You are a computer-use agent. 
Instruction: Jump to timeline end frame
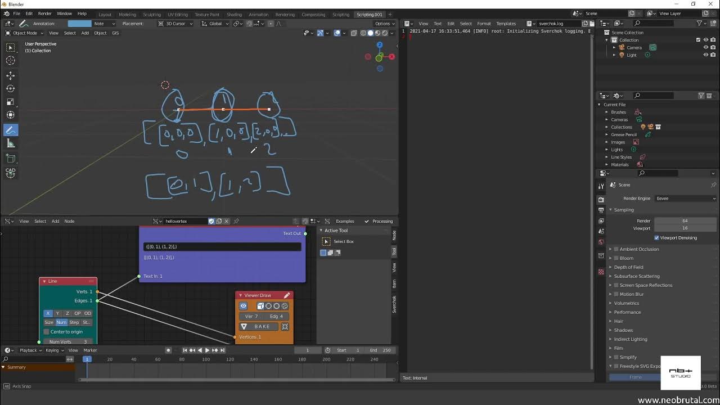click(x=222, y=350)
